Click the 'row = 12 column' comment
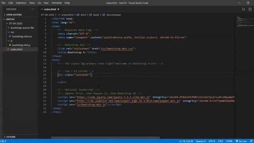 [x=75, y=71]
